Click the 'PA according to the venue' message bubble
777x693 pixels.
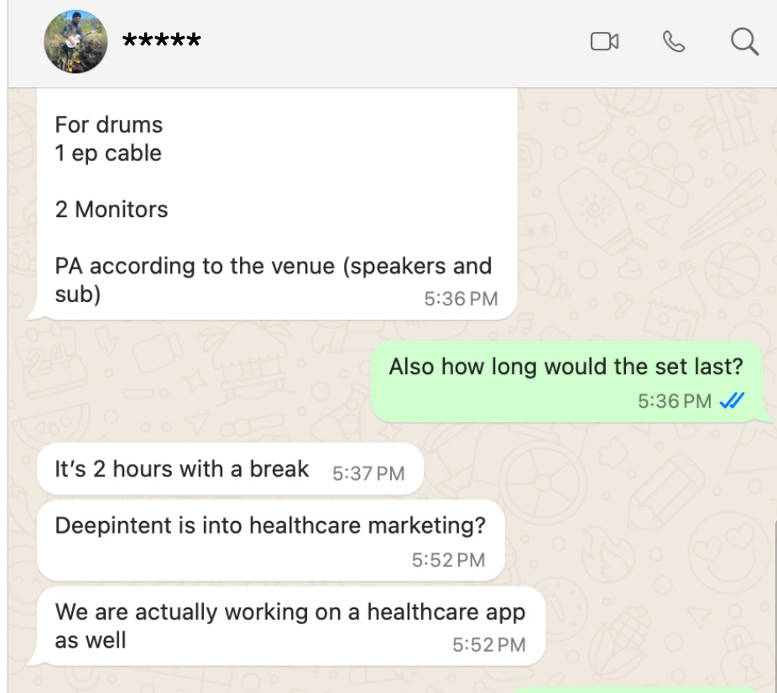point(277,204)
